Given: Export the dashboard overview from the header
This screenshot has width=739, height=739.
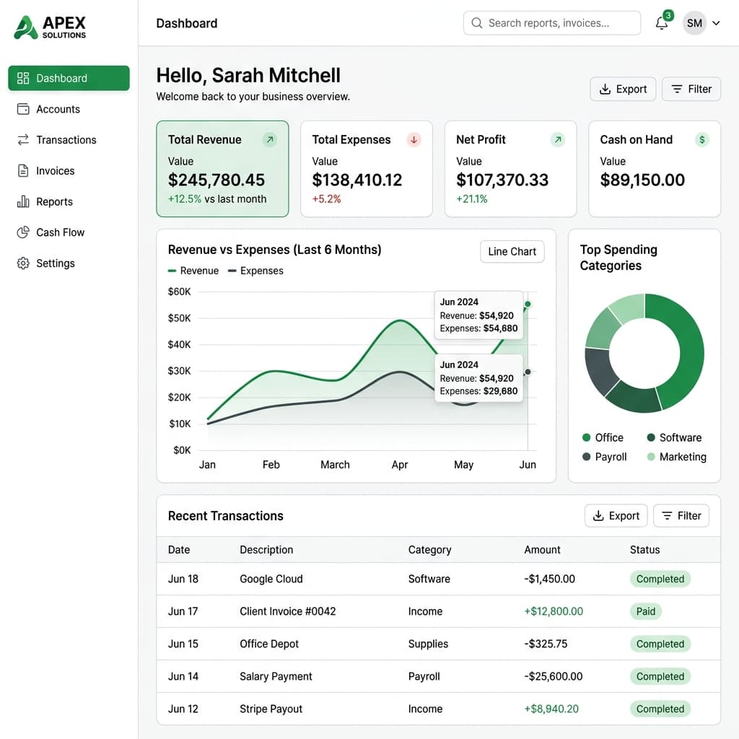Looking at the screenshot, I should 623,89.
